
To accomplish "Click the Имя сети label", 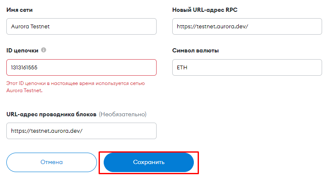I will point(20,10).
